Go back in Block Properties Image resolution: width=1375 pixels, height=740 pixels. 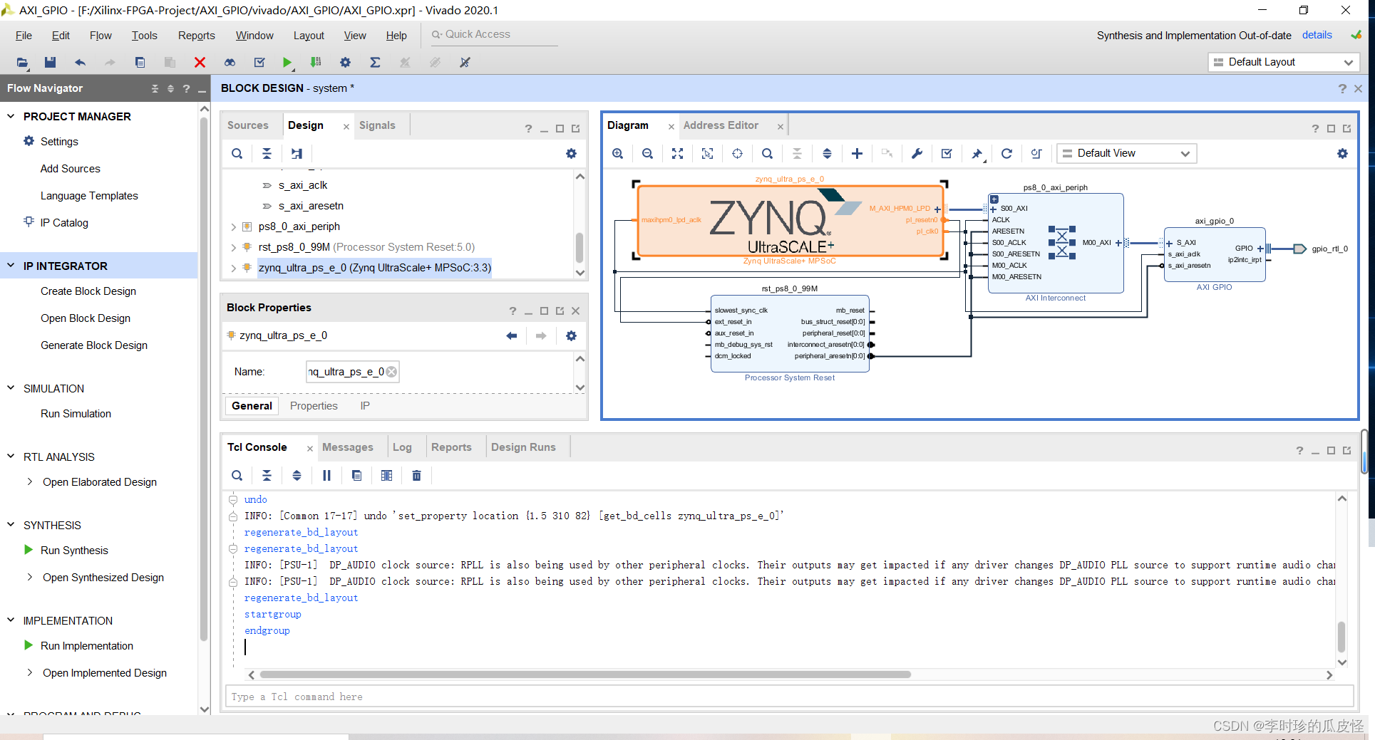[511, 336]
